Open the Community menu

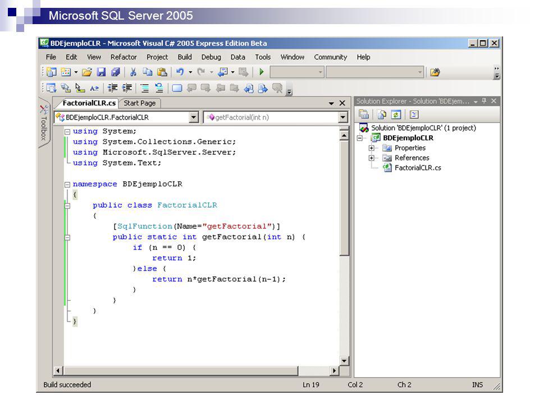point(330,57)
